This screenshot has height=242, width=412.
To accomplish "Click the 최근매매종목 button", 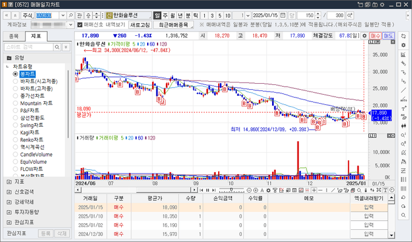I will point(173,25).
